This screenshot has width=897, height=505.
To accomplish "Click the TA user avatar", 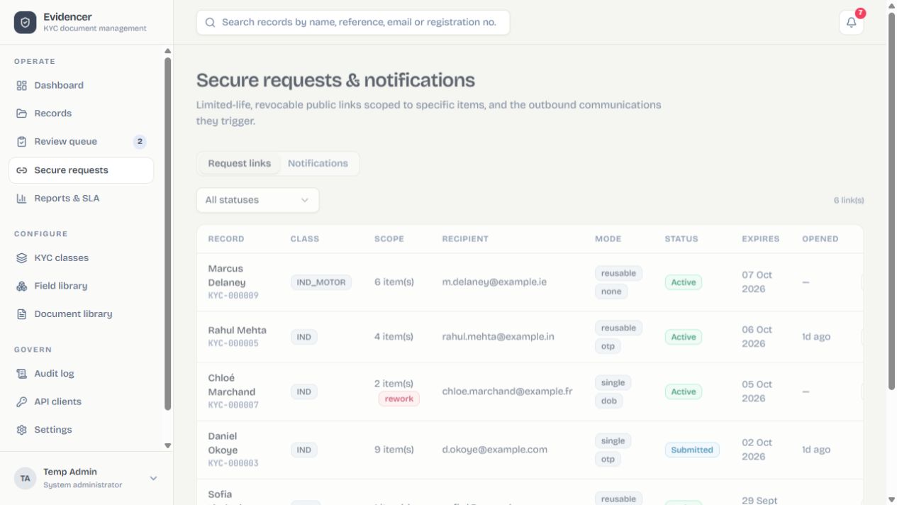I will coord(25,478).
